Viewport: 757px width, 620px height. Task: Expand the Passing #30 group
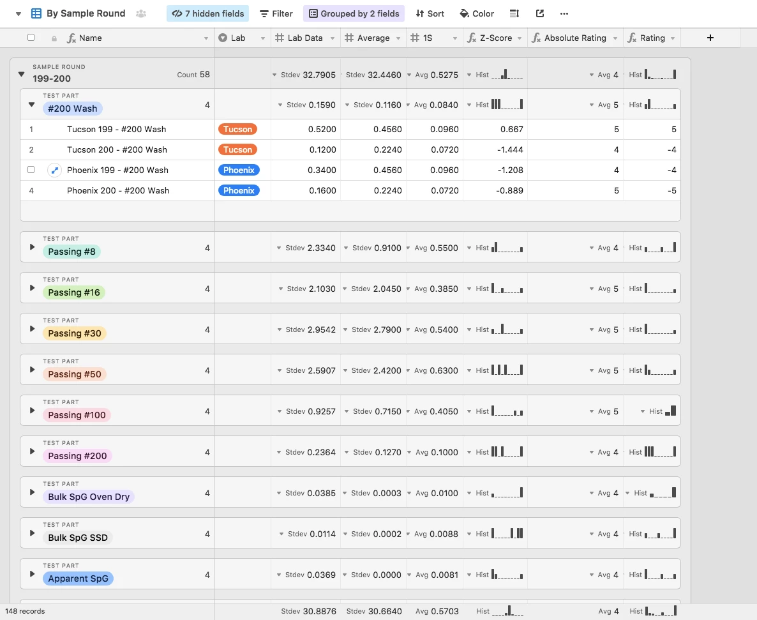tap(32, 329)
